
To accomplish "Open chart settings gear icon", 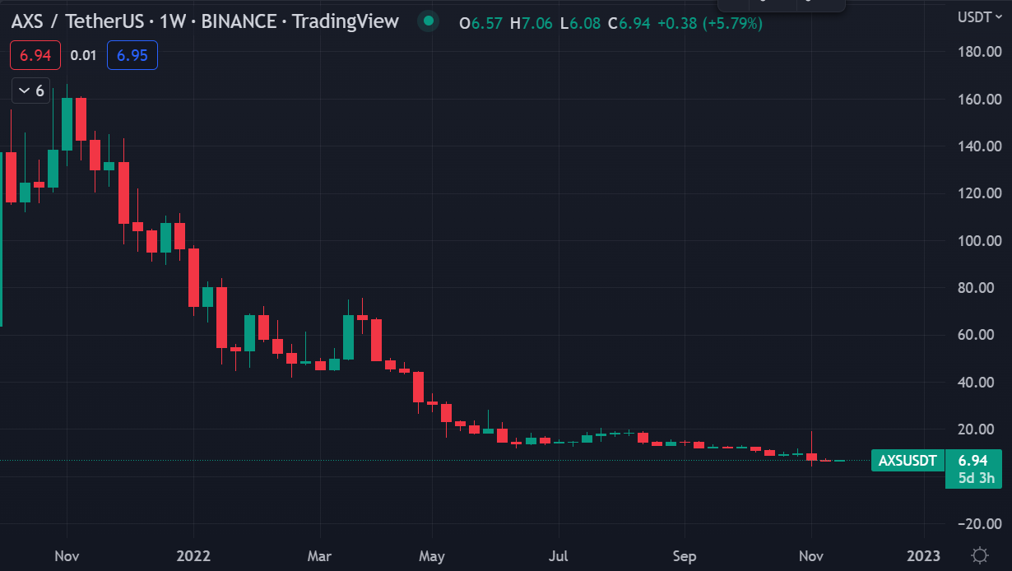I will coord(979,555).
